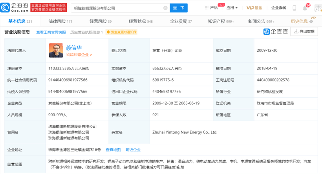Select former name 珠海银隆新能源股份有限公司
The width and height of the screenshot is (322, 174).
pos(72,126)
